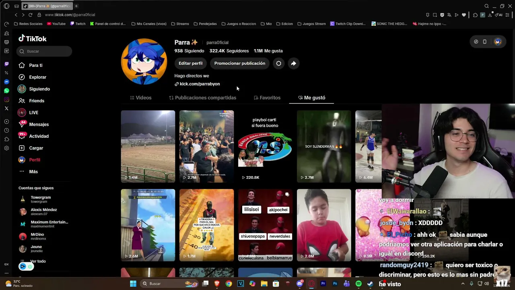Open the YouTube bookmark
The width and height of the screenshot is (515, 290).
tap(56, 24)
